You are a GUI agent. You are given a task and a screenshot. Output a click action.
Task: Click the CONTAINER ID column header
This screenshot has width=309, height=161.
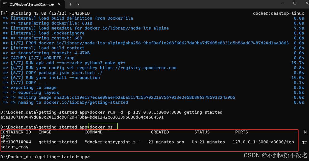pyautogui.click(x=16, y=132)
